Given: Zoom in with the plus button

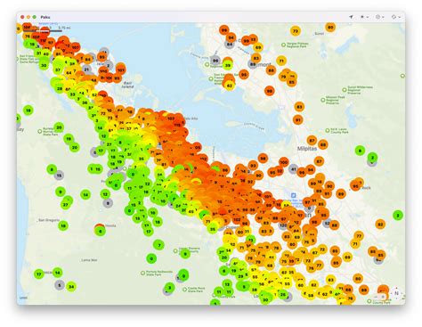Looking at the screenshot, I should (383, 297).
